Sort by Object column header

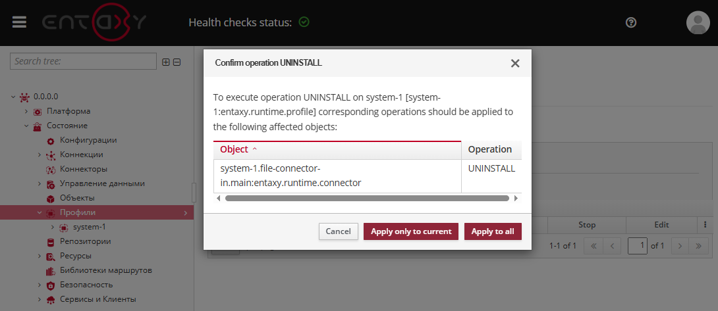(337, 149)
